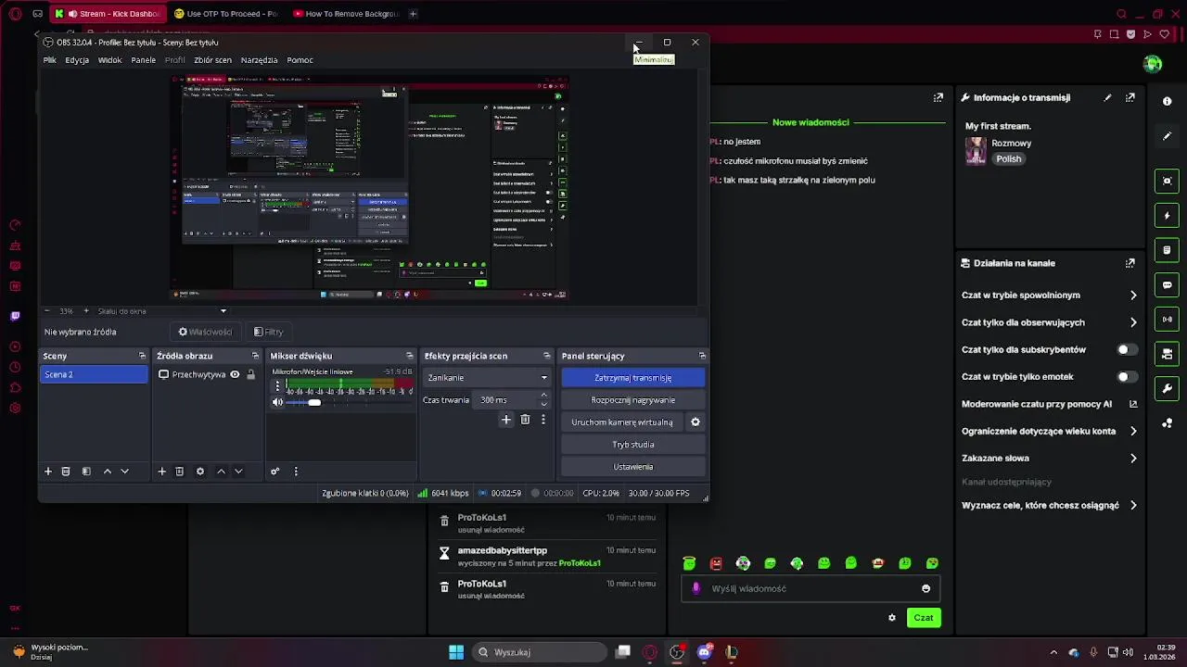The height and width of the screenshot is (667, 1187).
Task: Expand Wyznacz cele, które chcesz osiągnąć
Action: click(1133, 506)
